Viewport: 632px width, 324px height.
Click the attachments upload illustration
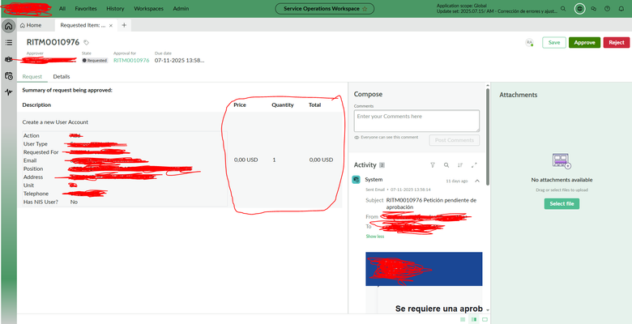click(x=562, y=161)
